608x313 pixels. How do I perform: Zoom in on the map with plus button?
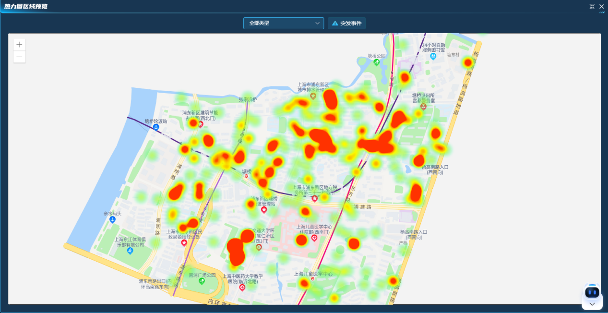click(19, 45)
